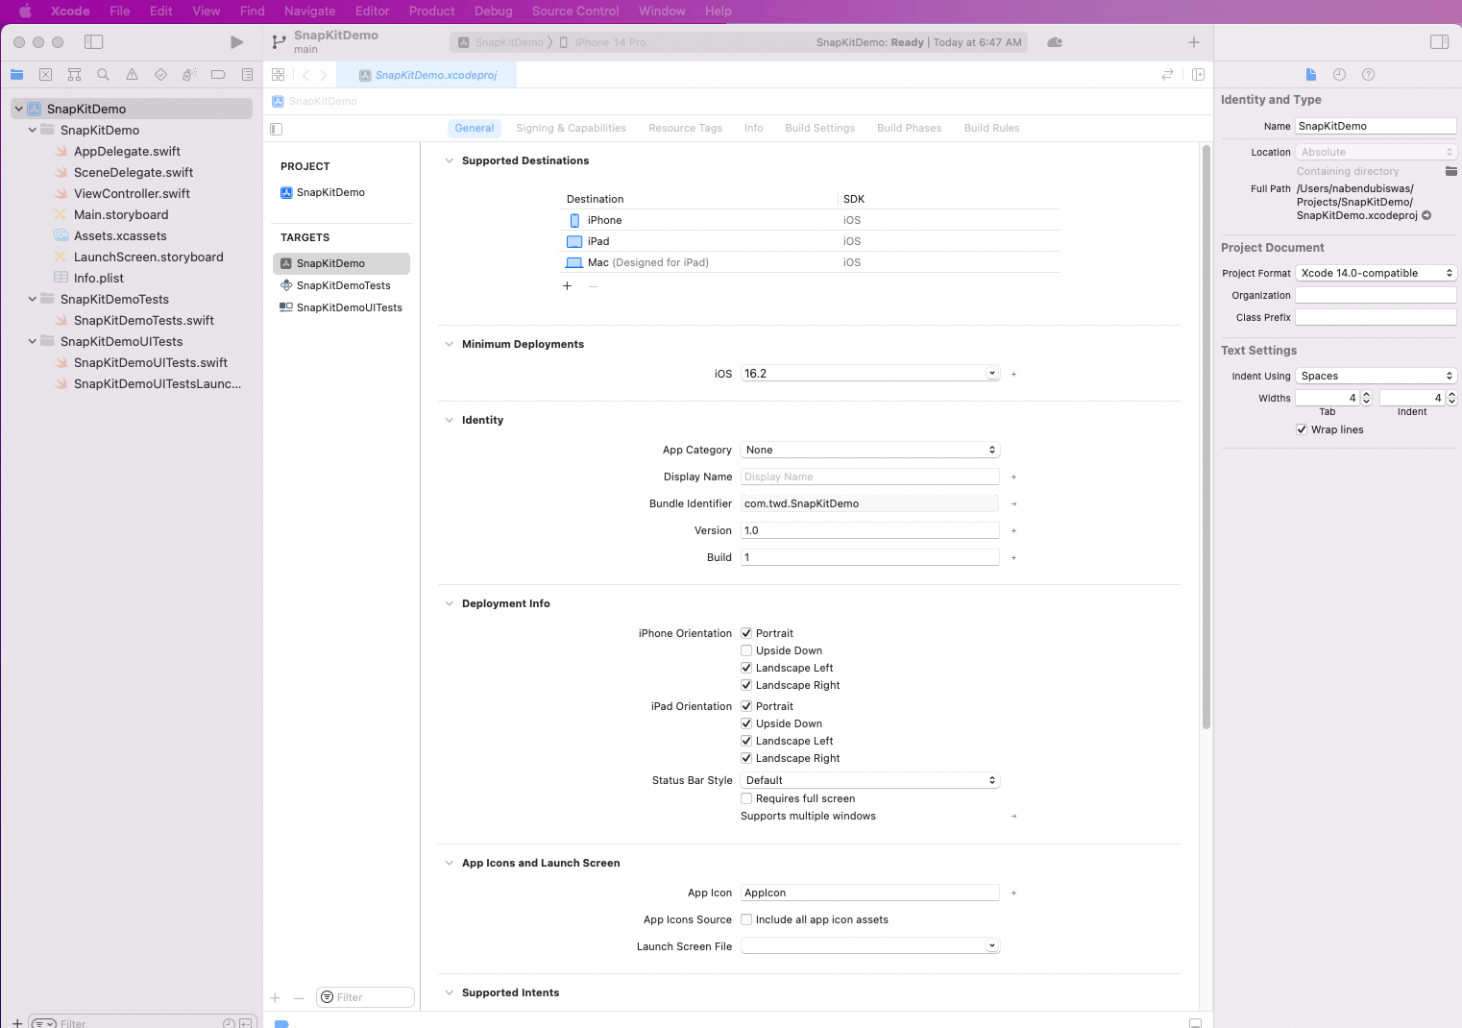The width and height of the screenshot is (1462, 1028).
Task: Toggle iPad Landscape Left orientation
Action: (746, 741)
